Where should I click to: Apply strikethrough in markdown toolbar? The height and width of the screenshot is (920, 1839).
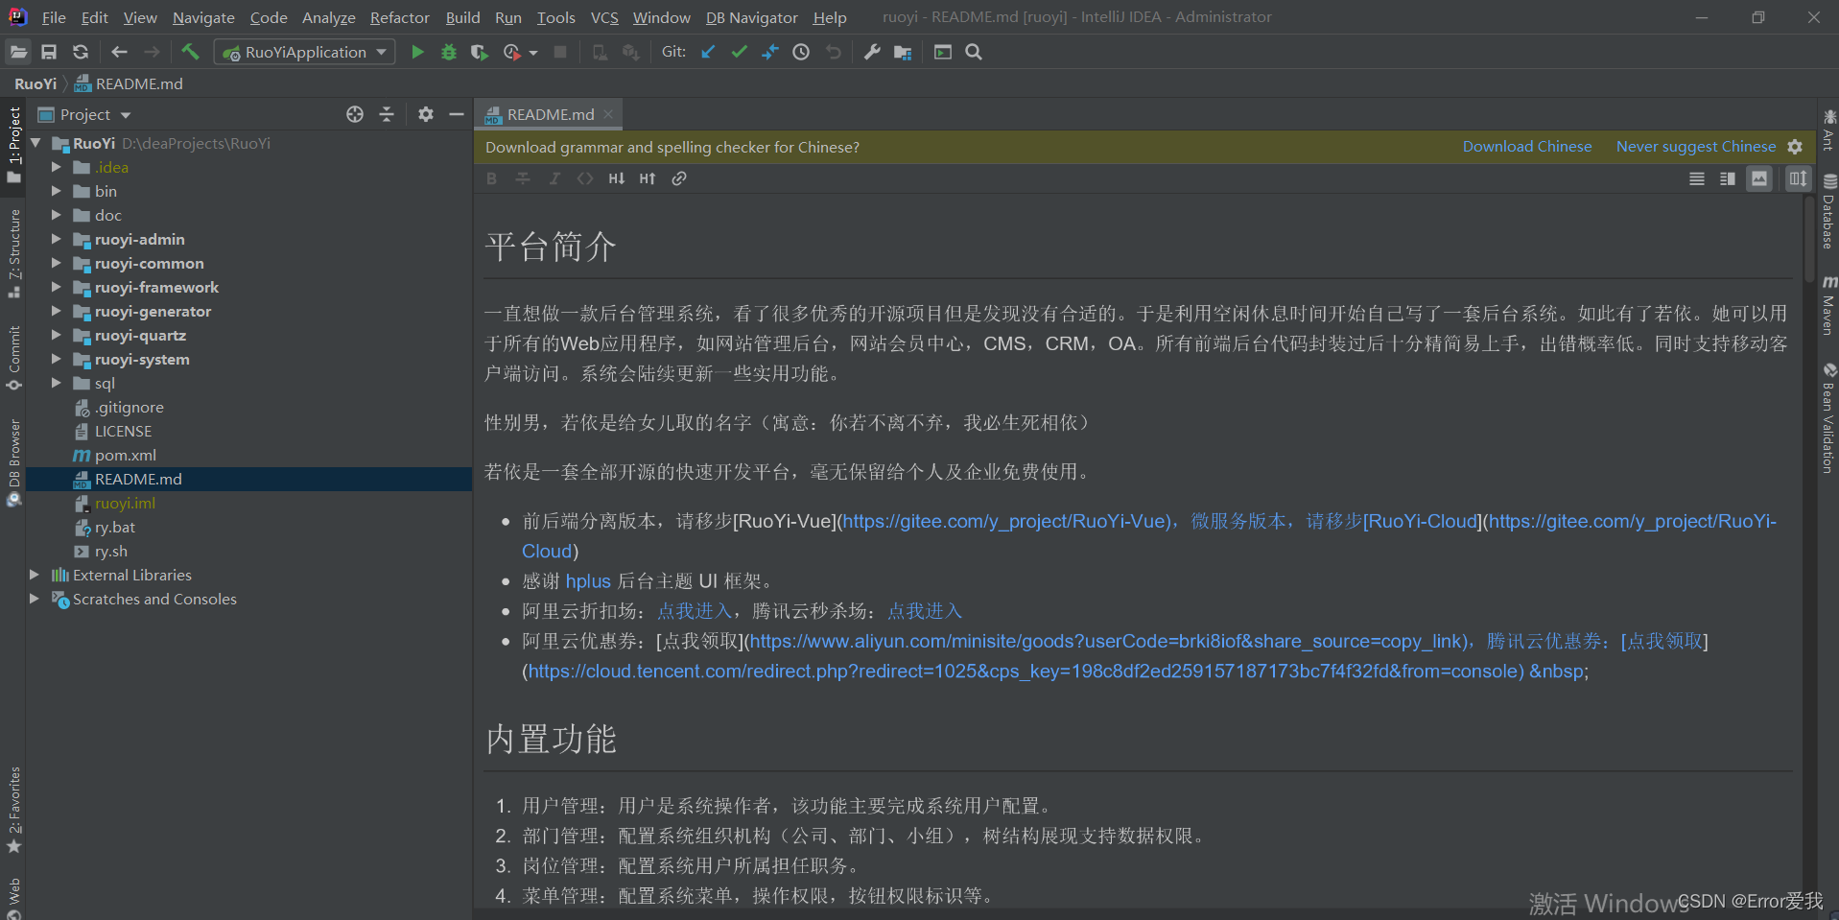tap(523, 178)
